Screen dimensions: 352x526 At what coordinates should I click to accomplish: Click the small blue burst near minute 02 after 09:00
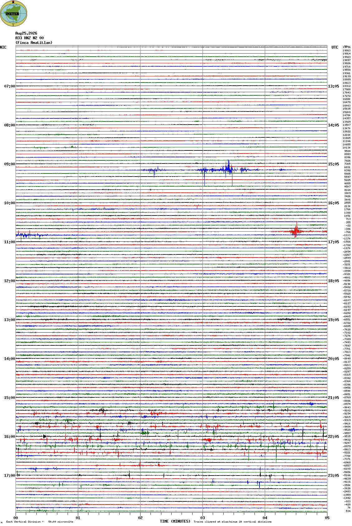click(x=153, y=170)
